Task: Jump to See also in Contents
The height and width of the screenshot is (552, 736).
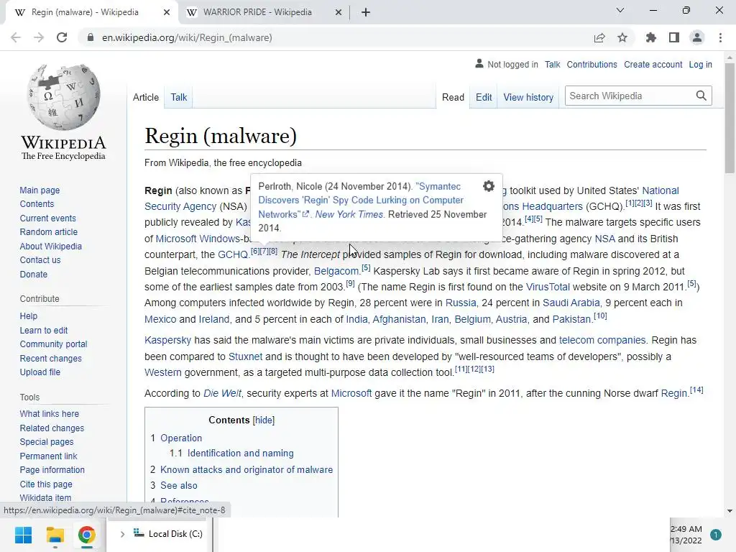Action: tap(179, 485)
